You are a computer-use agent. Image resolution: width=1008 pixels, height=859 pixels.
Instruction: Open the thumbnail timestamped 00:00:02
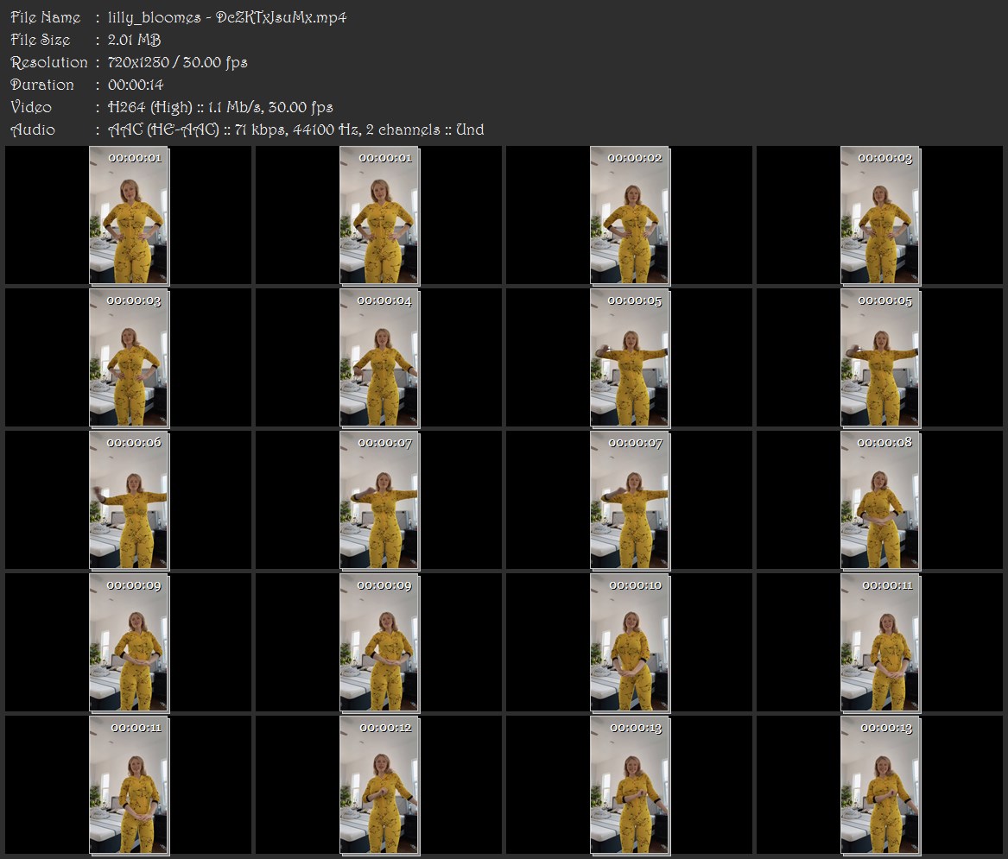click(630, 215)
